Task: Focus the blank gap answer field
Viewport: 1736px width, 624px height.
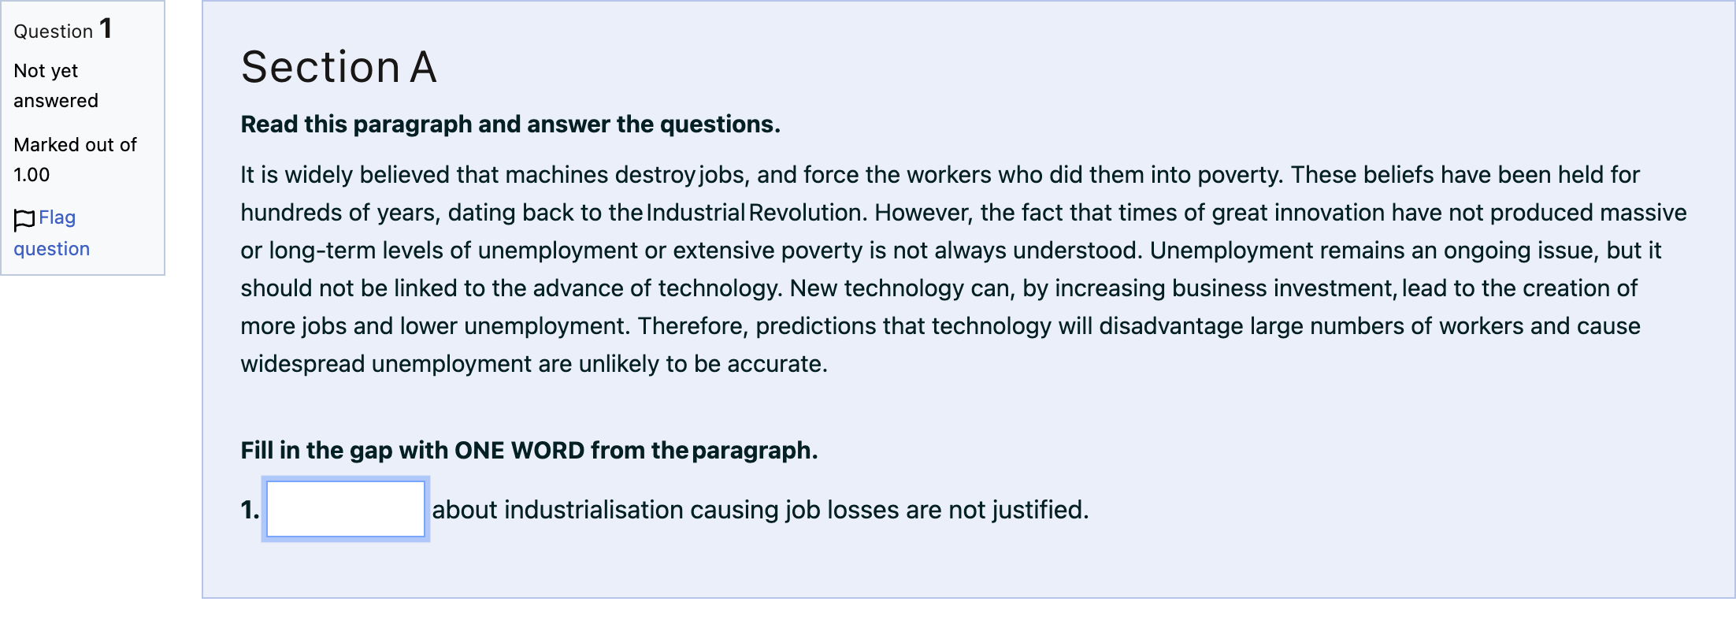Action: (346, 509)
